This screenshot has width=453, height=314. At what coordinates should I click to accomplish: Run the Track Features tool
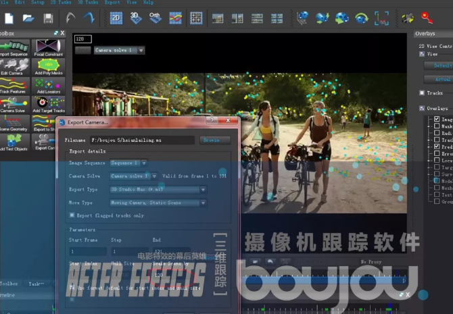coord(14,86)
